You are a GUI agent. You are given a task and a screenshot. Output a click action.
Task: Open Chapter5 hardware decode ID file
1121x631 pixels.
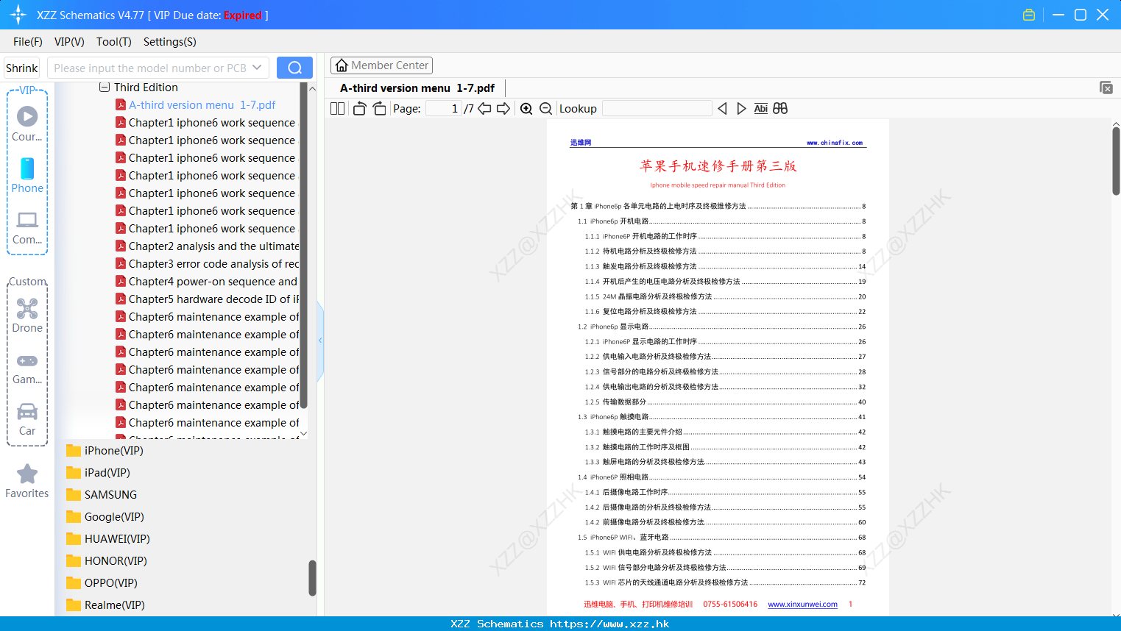207,299
